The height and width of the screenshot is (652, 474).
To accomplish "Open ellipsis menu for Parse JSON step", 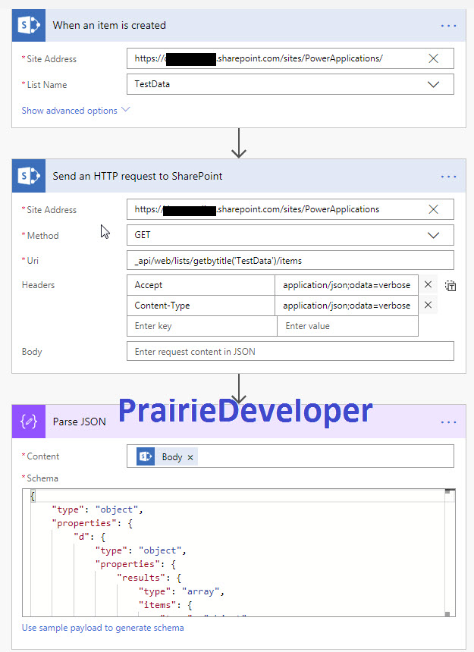I will tap(448, 422).
